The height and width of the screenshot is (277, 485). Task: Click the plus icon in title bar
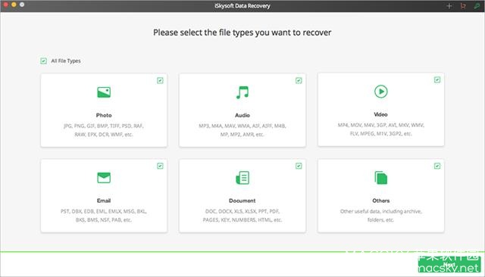pyautogui.click(x=449, y=6)
